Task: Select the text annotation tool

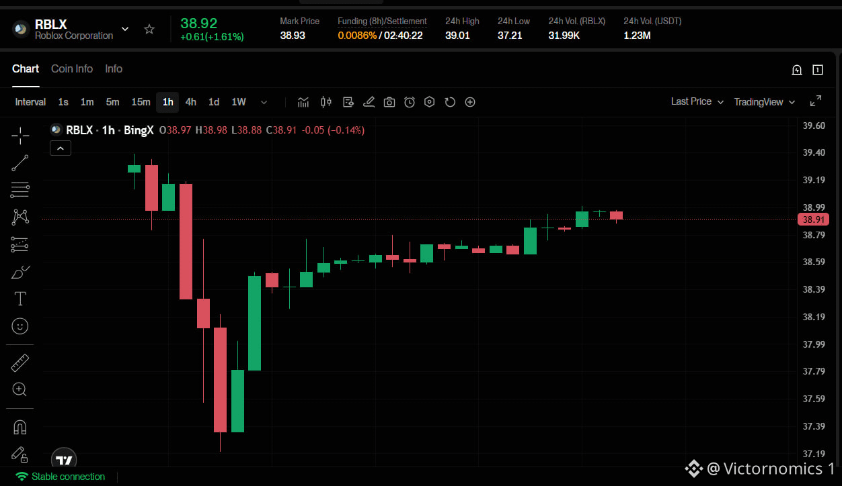Action: click(20, 299)
